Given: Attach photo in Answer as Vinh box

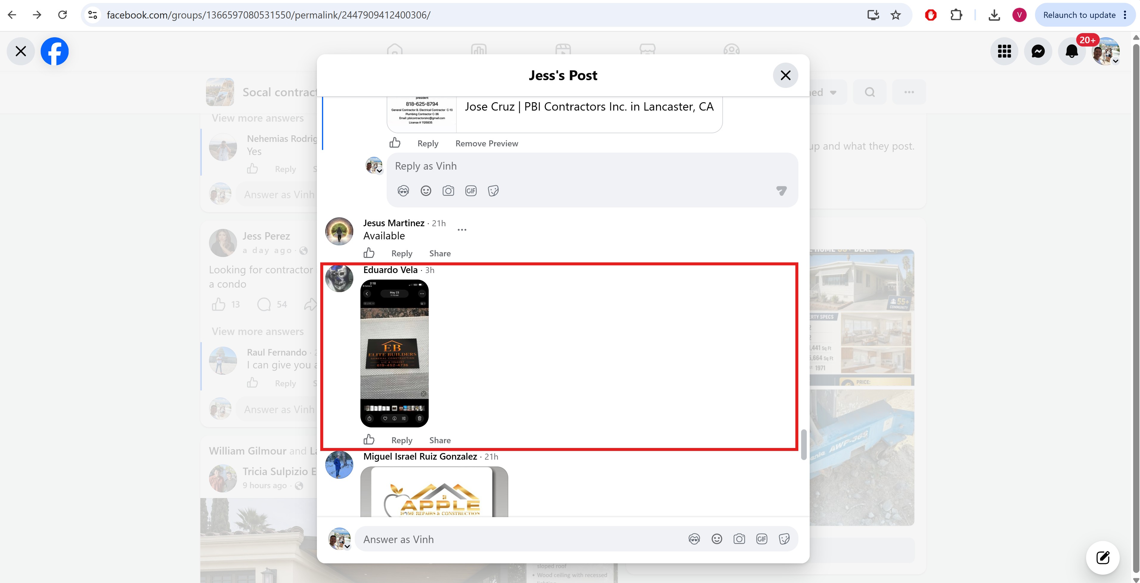Looking at the screenshot, I should (x=739, y=539).
